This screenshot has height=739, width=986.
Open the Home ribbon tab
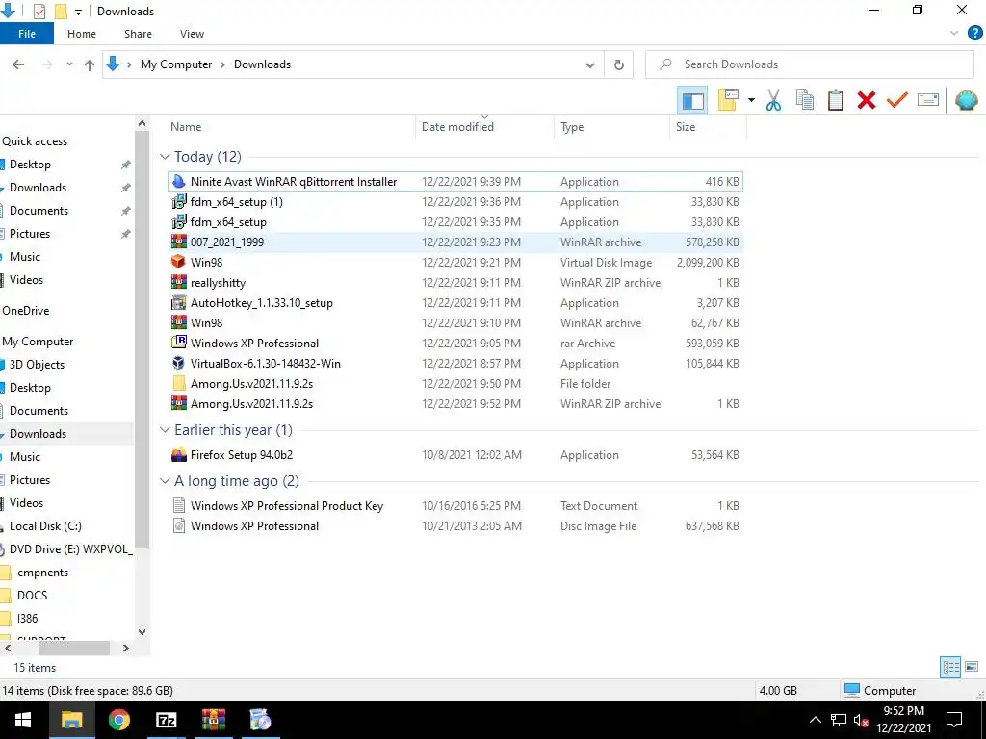tap(82, 34)
